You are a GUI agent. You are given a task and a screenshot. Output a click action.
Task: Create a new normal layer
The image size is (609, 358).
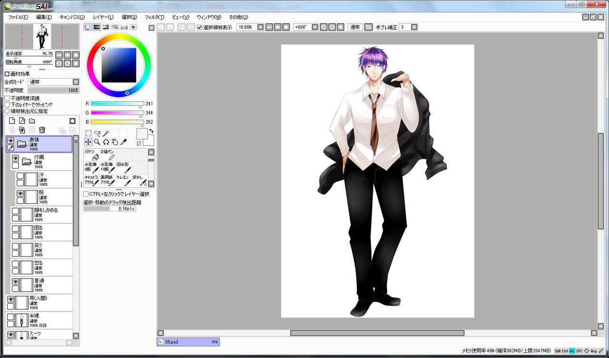pyautogui.click(x=12, y=121)
